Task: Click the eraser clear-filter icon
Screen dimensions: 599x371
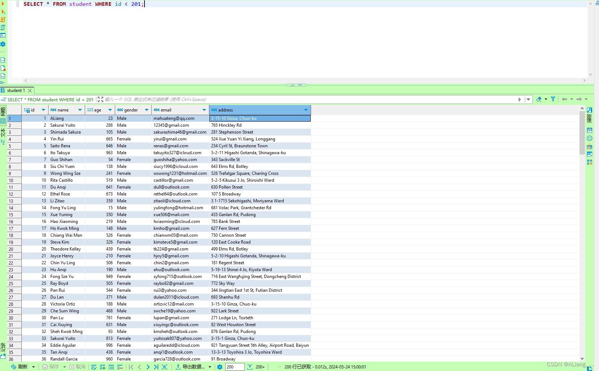Action: 539,99
